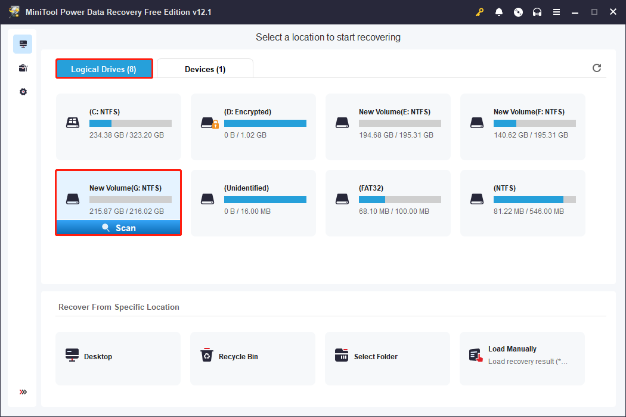
Task: Select the recovery monitor icon in sidebar
Action: point(23,44)
